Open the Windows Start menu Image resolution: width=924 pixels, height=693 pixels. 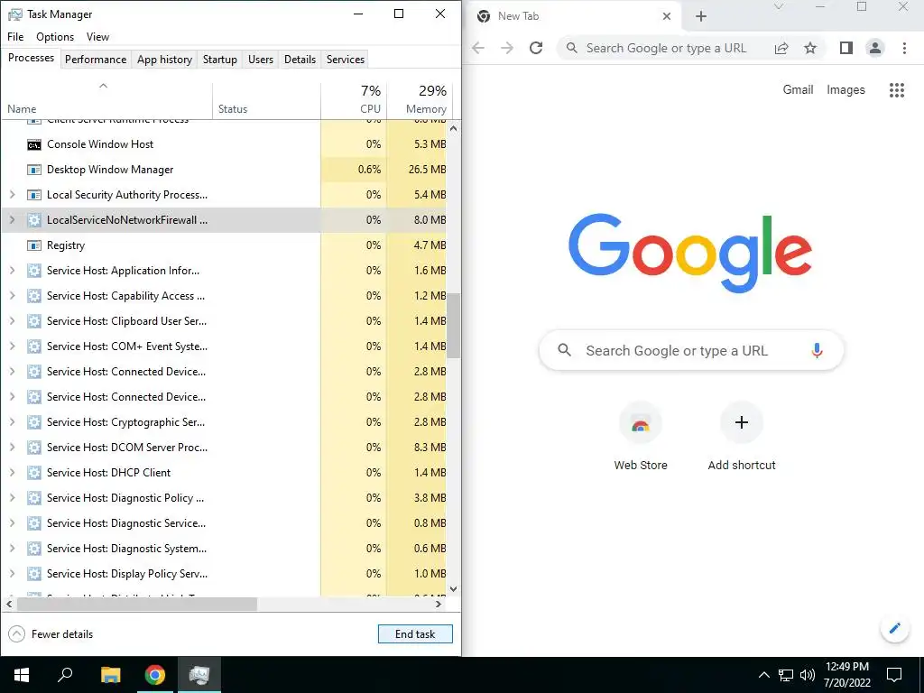coord(22,675)
